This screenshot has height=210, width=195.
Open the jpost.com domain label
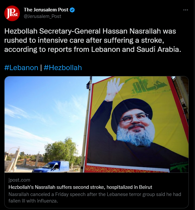(19, 180)
